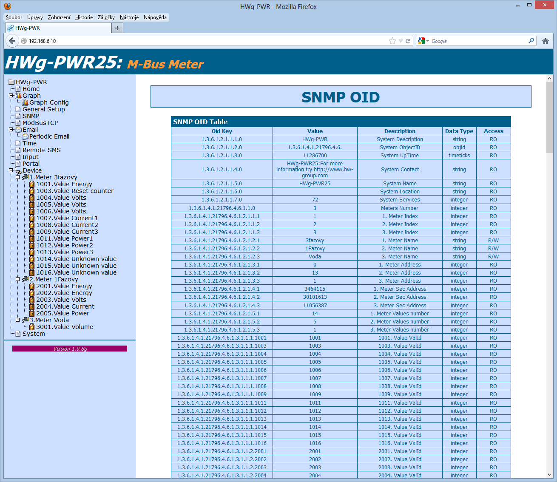Click icon beside 1011.Value Power1
557x482 pixels.
click(32, 238)
